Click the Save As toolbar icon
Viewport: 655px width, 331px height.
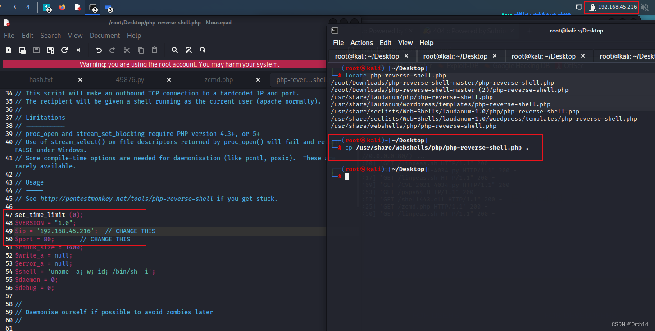(50, 50)
